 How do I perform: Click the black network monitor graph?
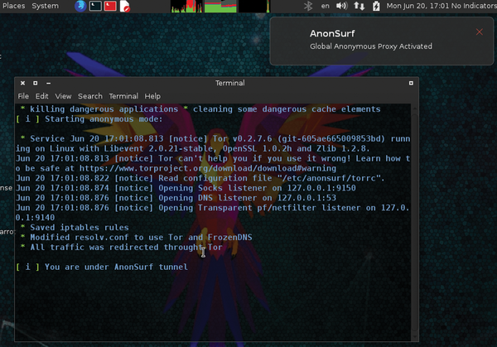tap(254, 6)
